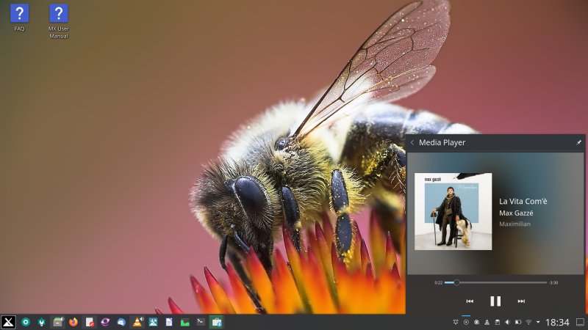
Task: Open VLC media player from the taskbar
Action: pos(137,322)
